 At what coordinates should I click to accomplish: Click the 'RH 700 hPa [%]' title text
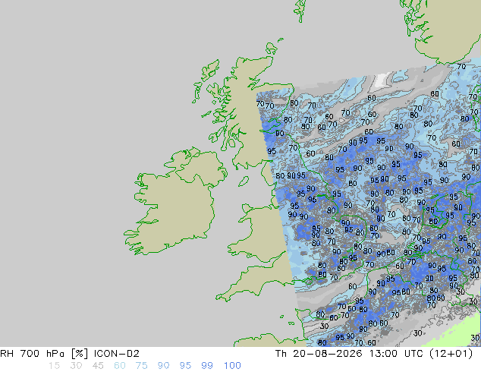[44, 354]
